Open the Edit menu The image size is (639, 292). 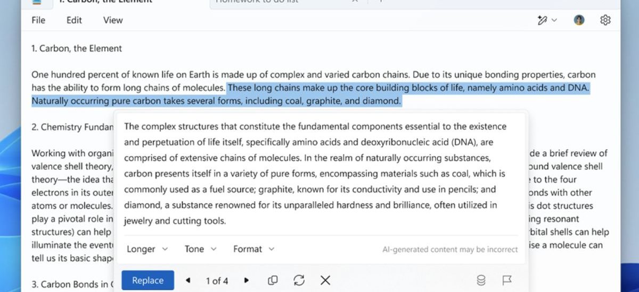click(74, 20)
